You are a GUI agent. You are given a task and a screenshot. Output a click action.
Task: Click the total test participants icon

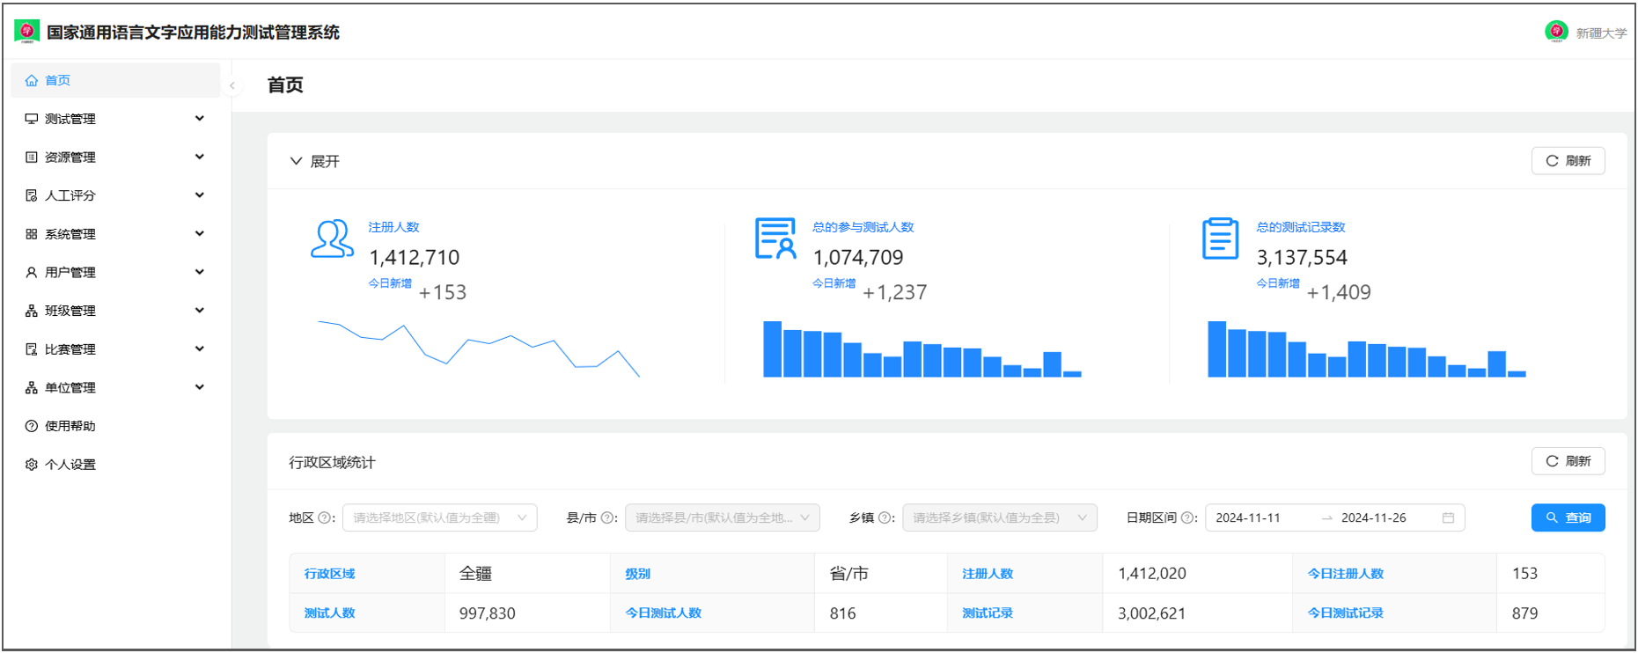(x=775, y=238)
